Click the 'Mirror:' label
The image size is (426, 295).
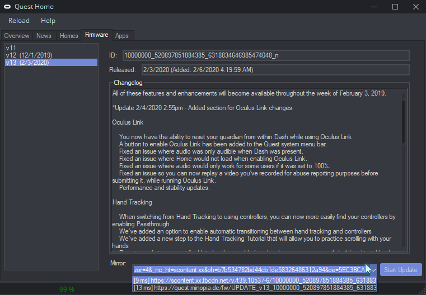click(x=118, y=263)
